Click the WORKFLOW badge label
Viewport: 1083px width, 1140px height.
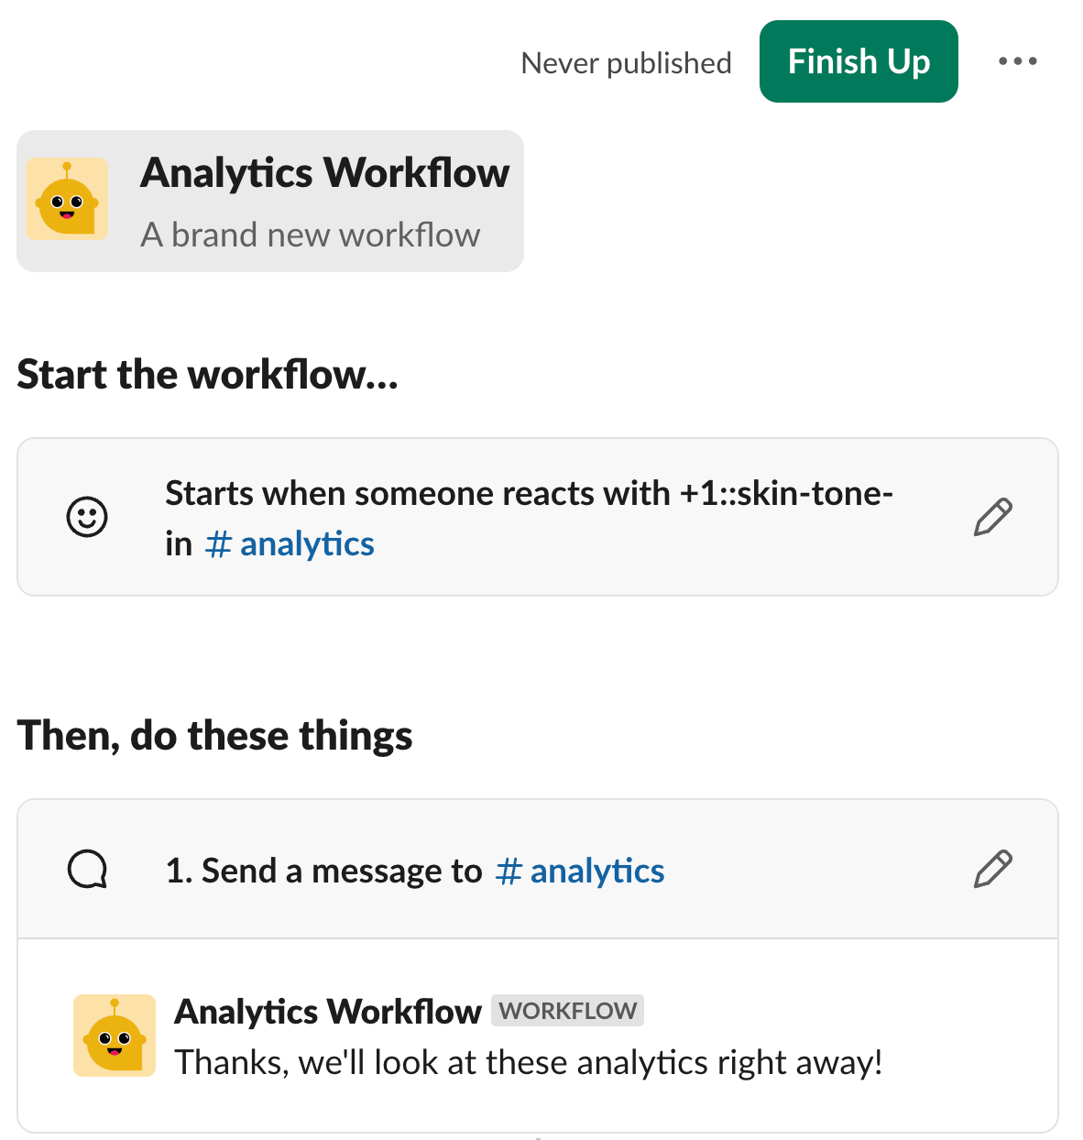(568, 1011)
